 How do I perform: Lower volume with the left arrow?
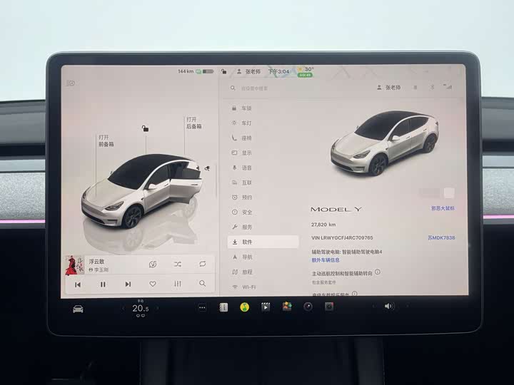point(373,307)
